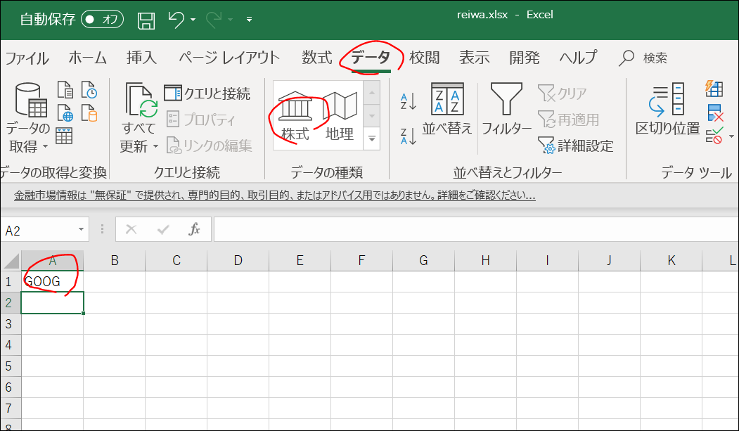Viewport: 739px width, 431px height.
Task: Click the Existing Connections icon
Action: tap(89, 113)
